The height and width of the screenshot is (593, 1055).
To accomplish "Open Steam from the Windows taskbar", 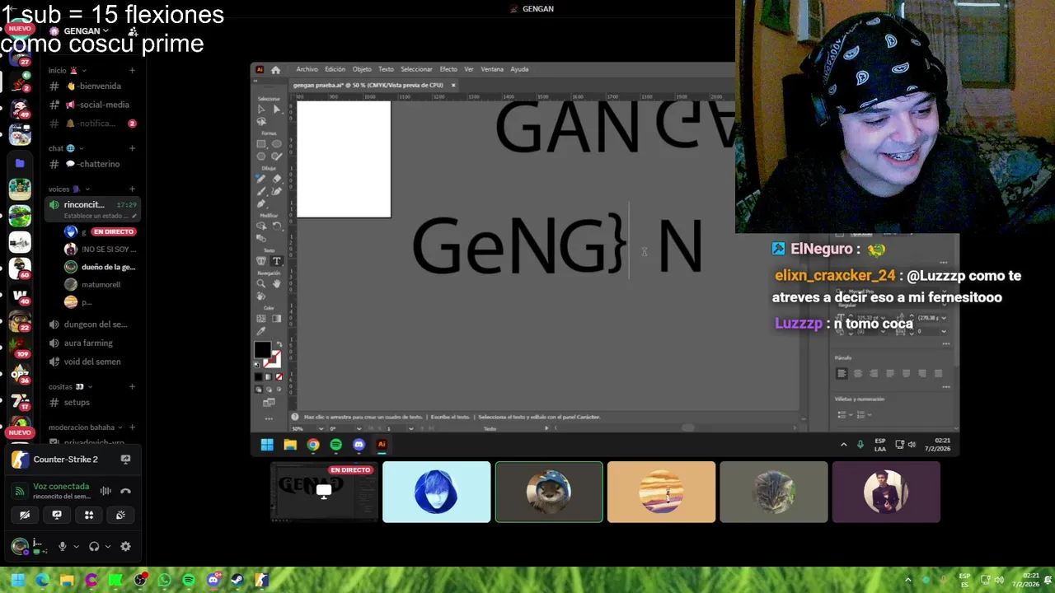I will tap(237, 580).
